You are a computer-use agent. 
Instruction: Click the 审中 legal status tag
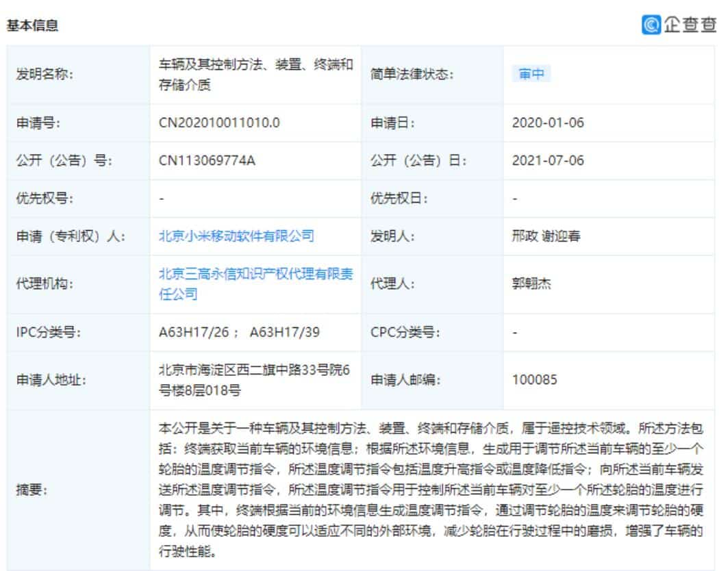[x=531, y=74]
